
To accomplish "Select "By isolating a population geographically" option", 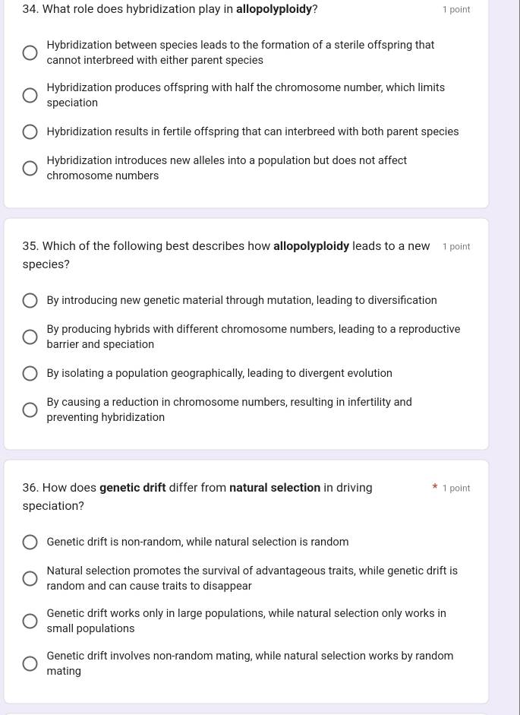I will (x=30, y=373).
